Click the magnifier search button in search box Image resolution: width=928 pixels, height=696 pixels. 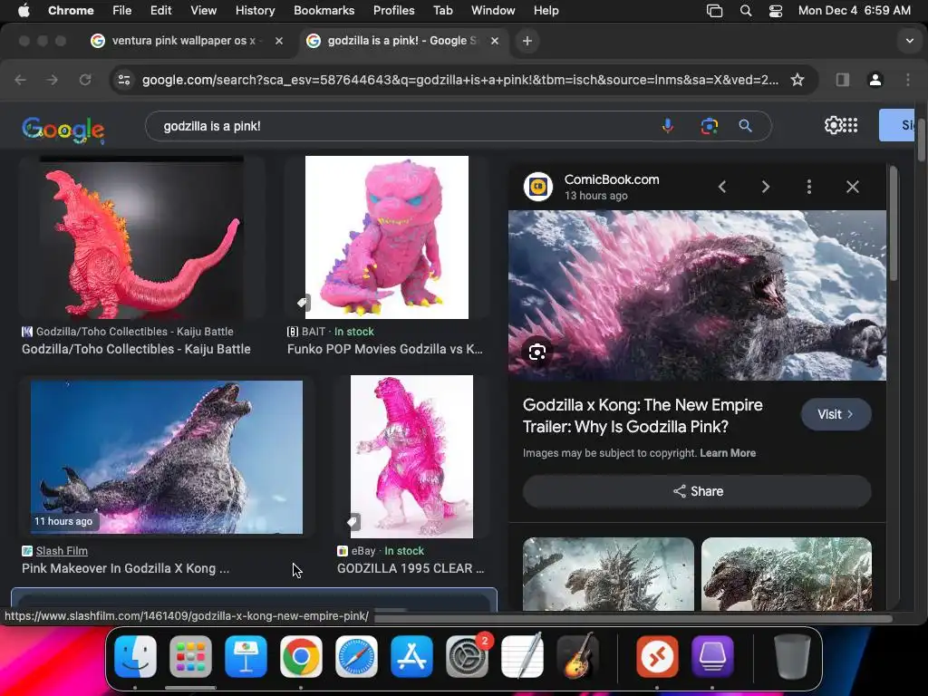[x=745, y=125]
